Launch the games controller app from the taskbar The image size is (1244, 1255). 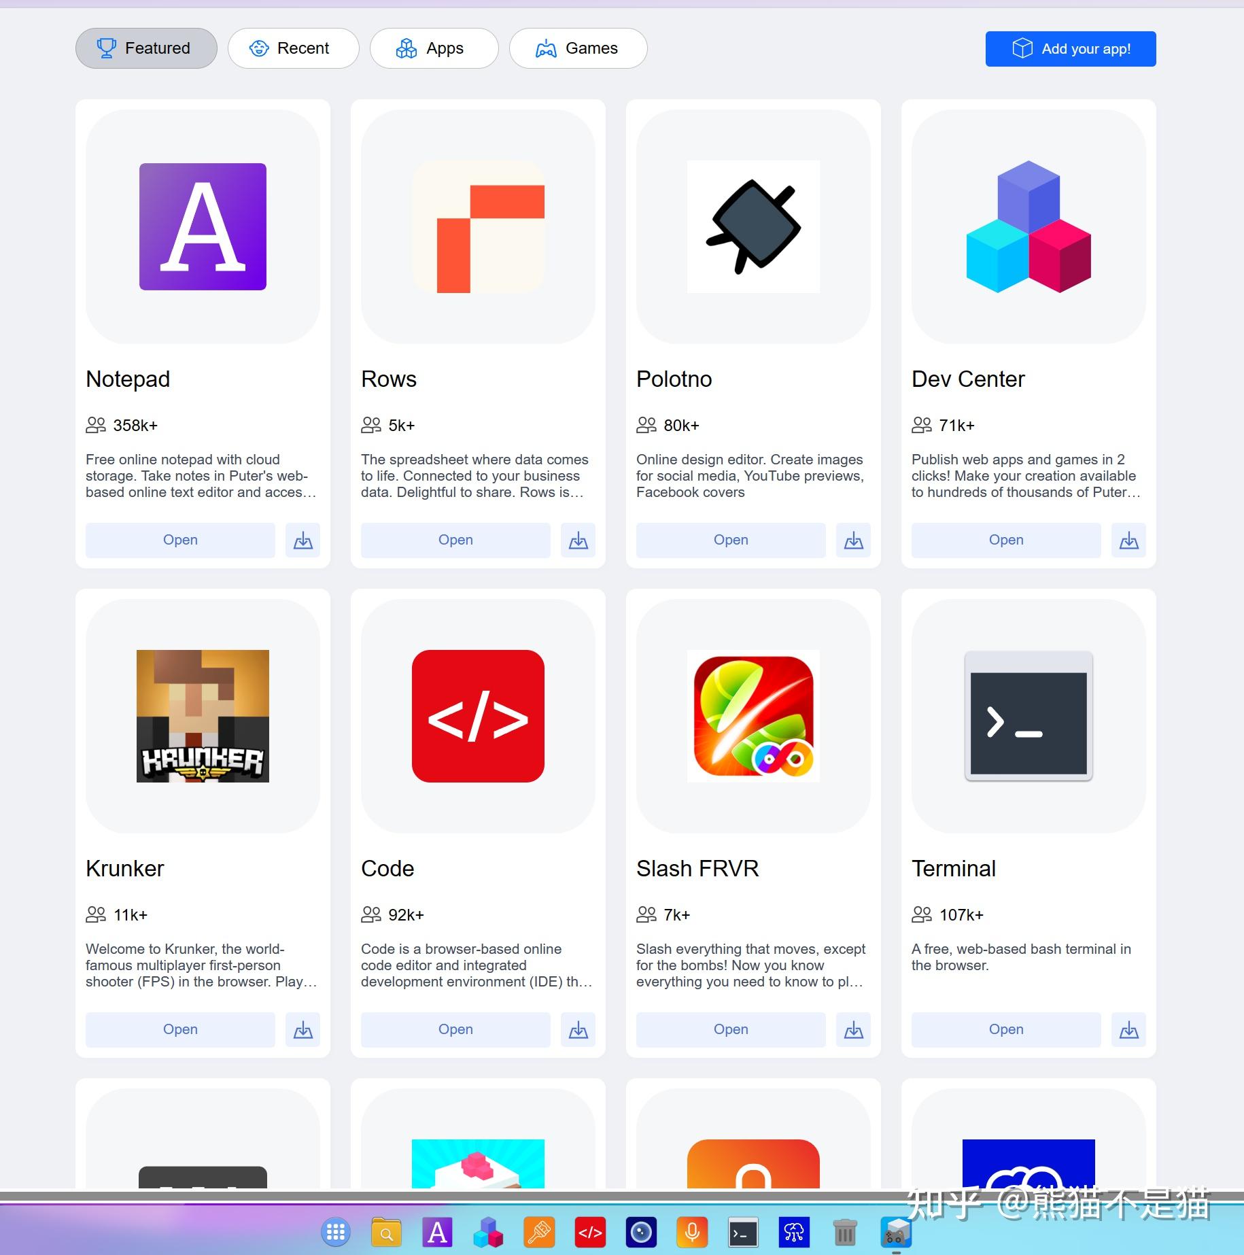click(x=897, y=1232)
